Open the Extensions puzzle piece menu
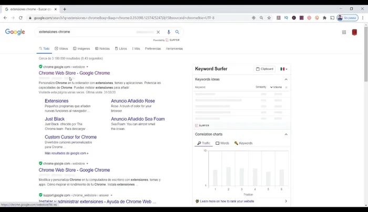 point(324,18)
